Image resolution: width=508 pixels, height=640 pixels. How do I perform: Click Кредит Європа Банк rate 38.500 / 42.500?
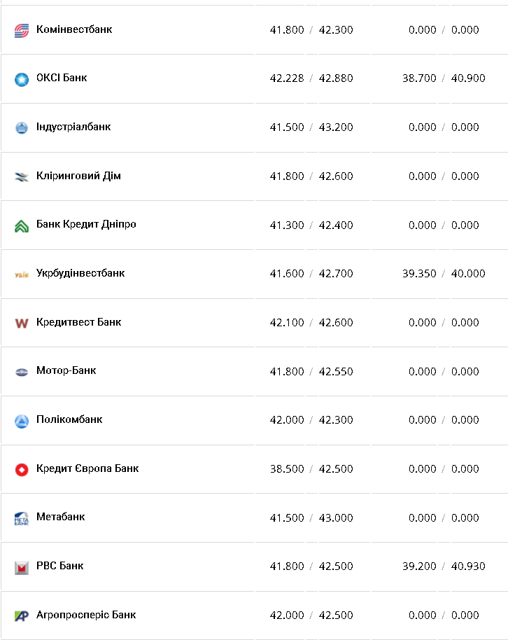click(x=311, y=468)
